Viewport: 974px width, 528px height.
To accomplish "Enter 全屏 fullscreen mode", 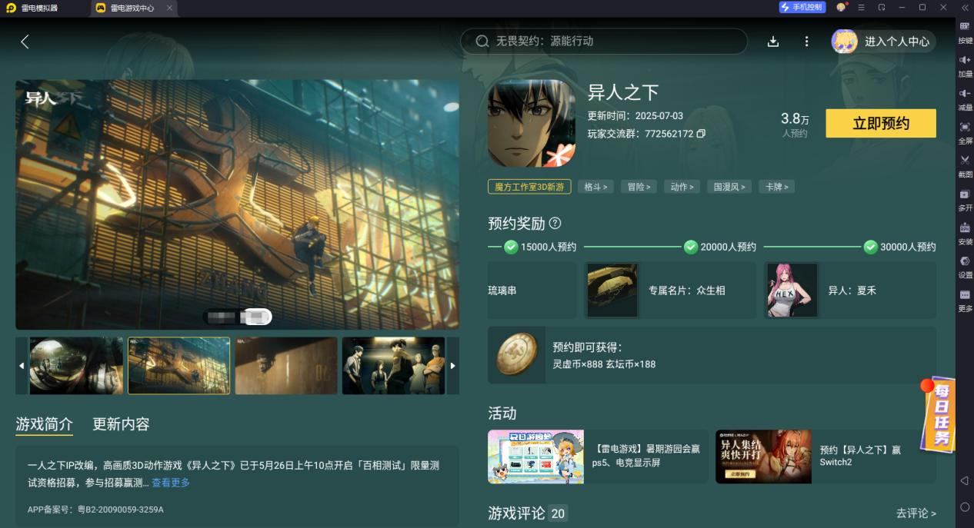I will [965, 132].
